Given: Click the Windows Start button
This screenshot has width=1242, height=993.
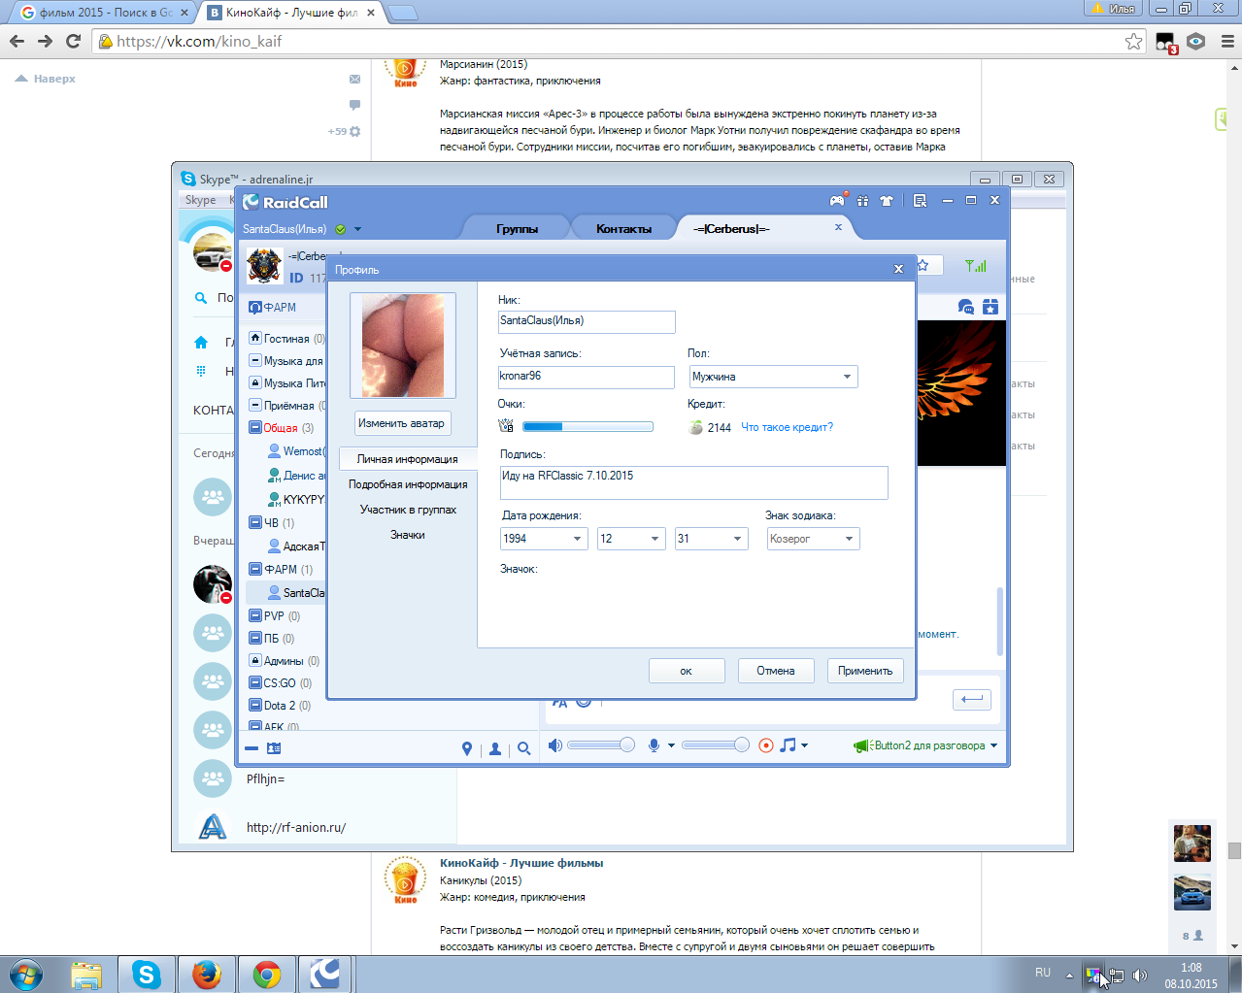Looking at the screenshot, I should 26,975.
